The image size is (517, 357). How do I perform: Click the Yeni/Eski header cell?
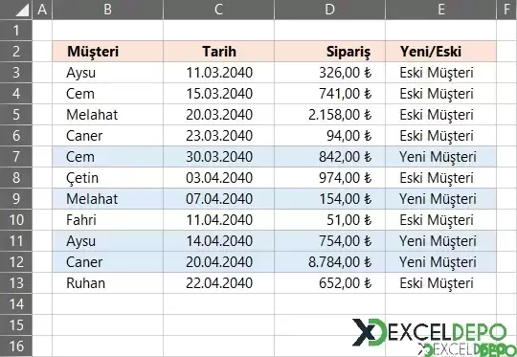(440, 52)
